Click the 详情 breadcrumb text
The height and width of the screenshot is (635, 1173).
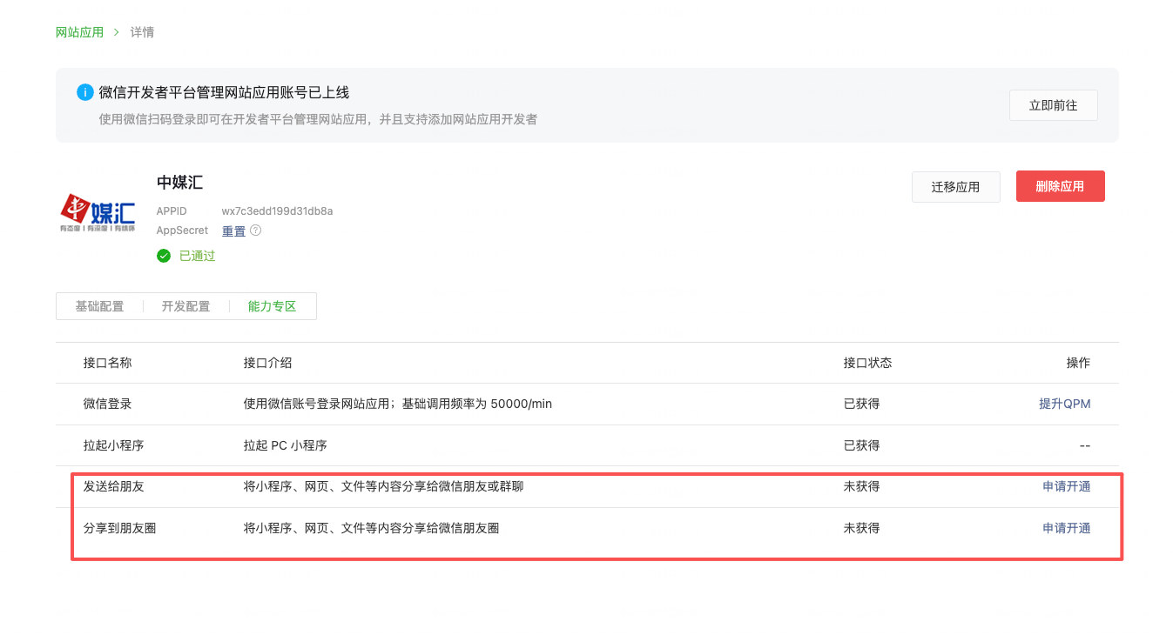142,32
